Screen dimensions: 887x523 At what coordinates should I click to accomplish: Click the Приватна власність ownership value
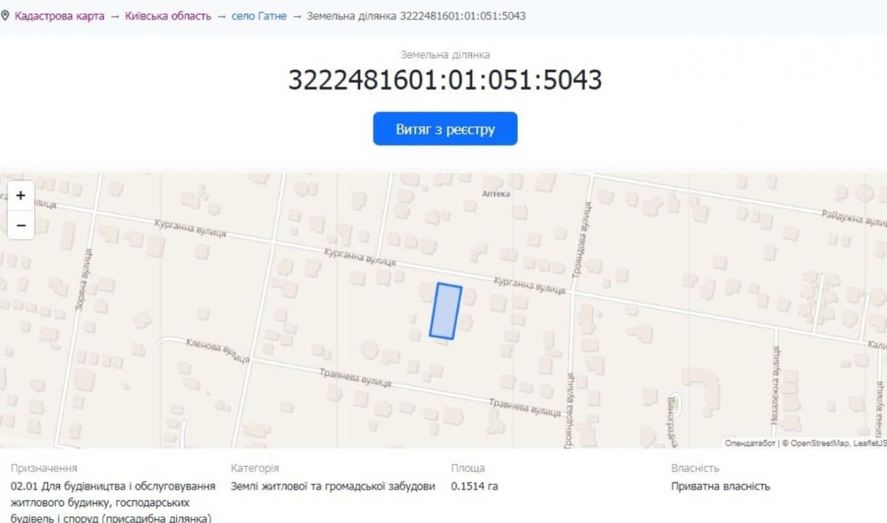pos(720,486)
